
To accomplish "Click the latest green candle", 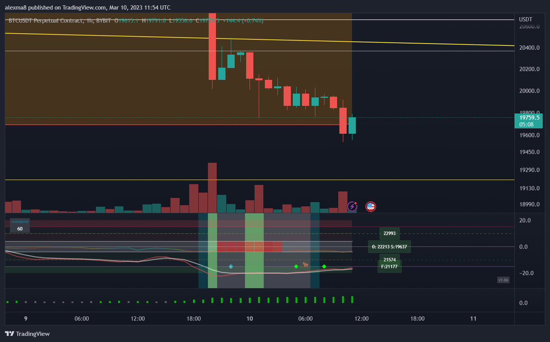I will point(352,125).
